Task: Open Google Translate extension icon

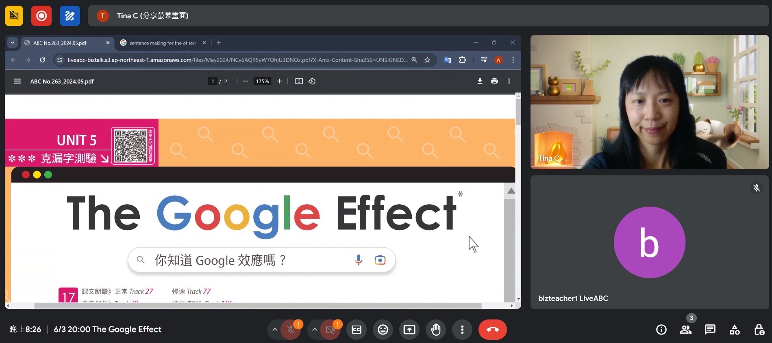Action: 448,60
